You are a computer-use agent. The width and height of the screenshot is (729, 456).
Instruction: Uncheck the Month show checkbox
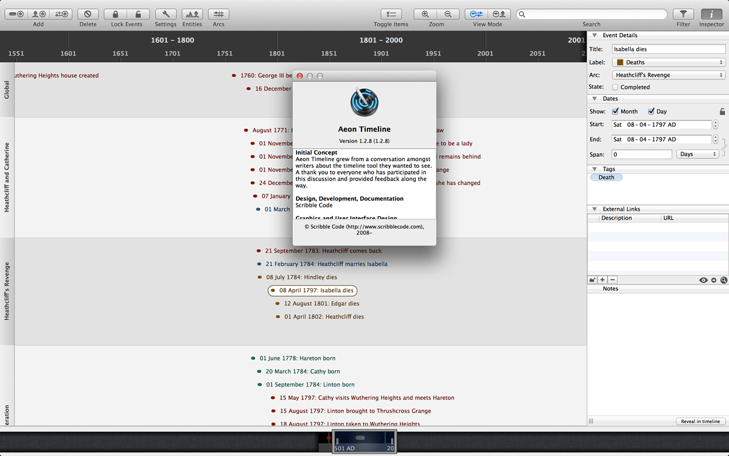[x=615, y=111]
